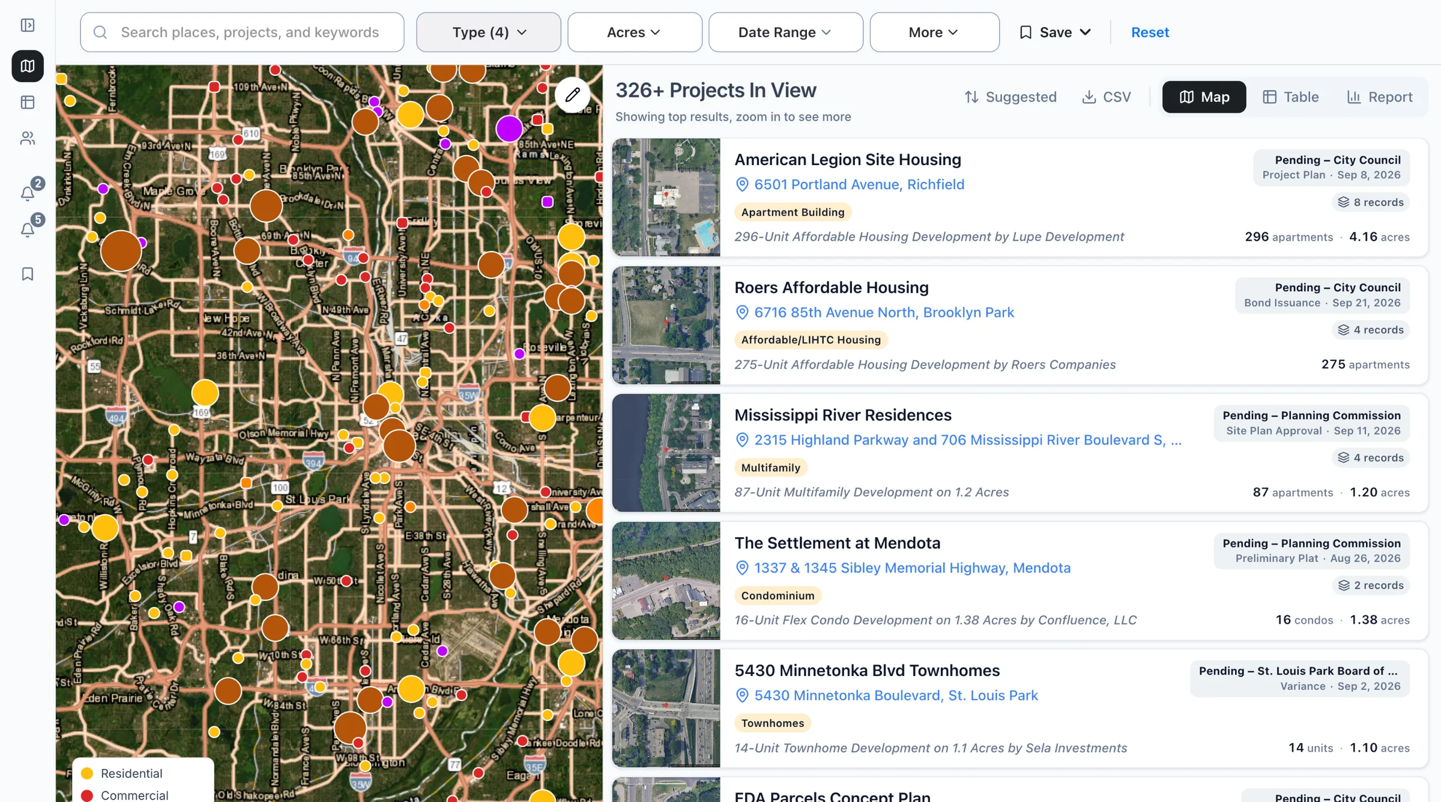Screen dimensions: 1441x802
Task: Open alerts bell with badge 5
Action: tap(28, 229)
